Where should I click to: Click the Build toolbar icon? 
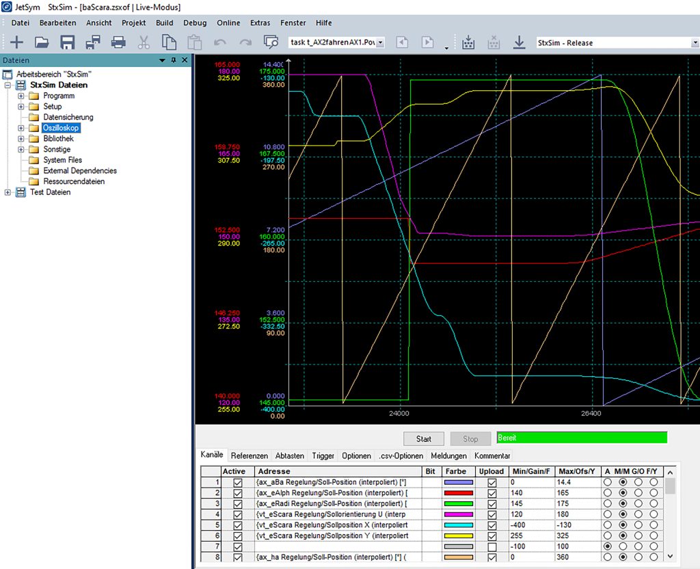[468, 42]
